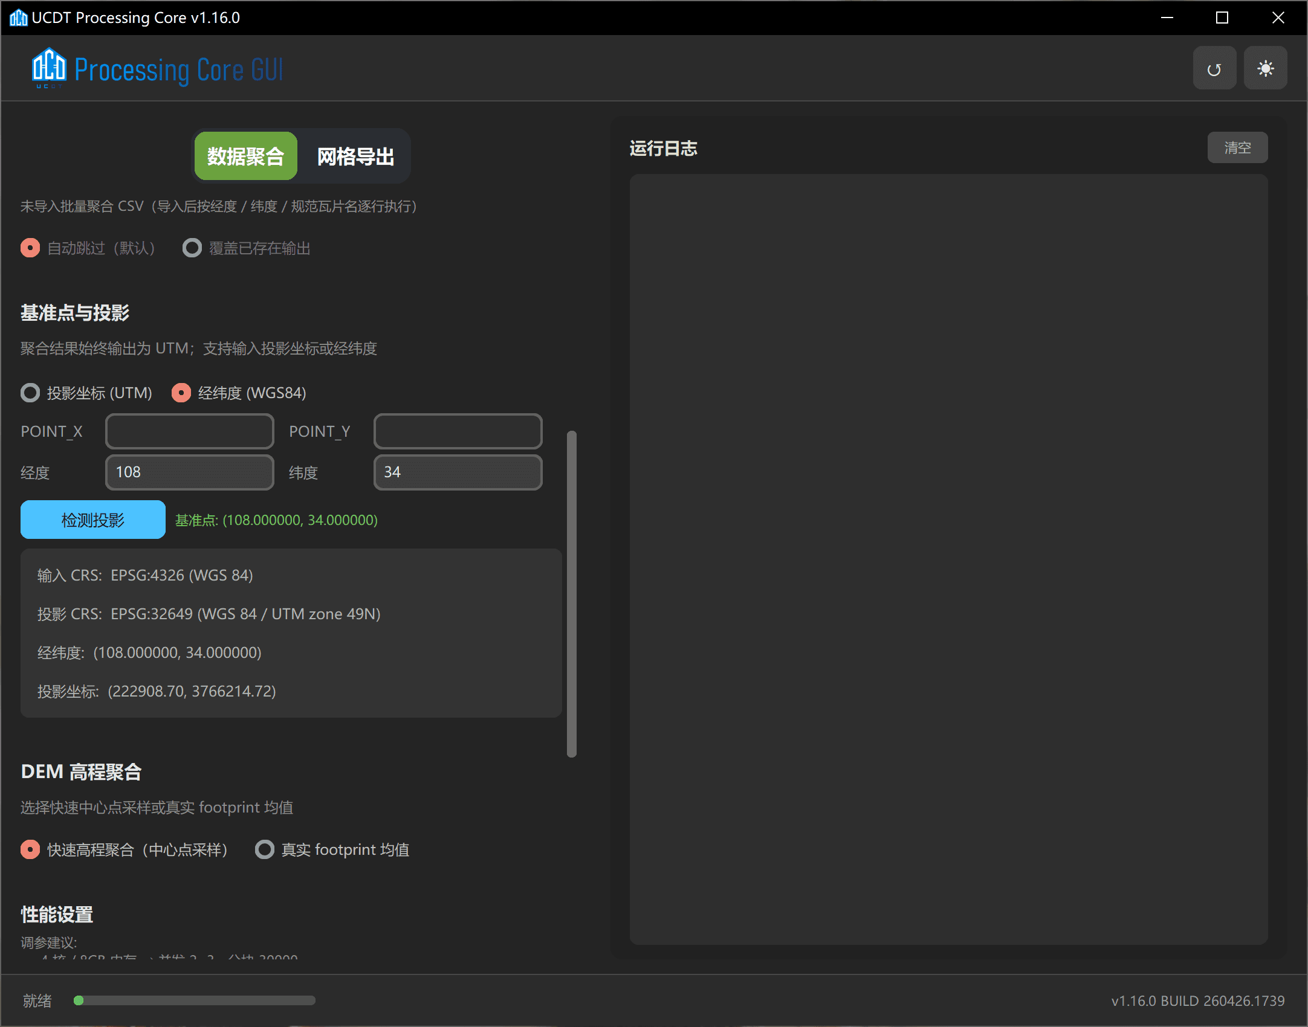Viewport: 1308px width, 1027px height.
Task: Switch to the 网格导出 tab
Action: pyautogui.click(x=355, y=156)
